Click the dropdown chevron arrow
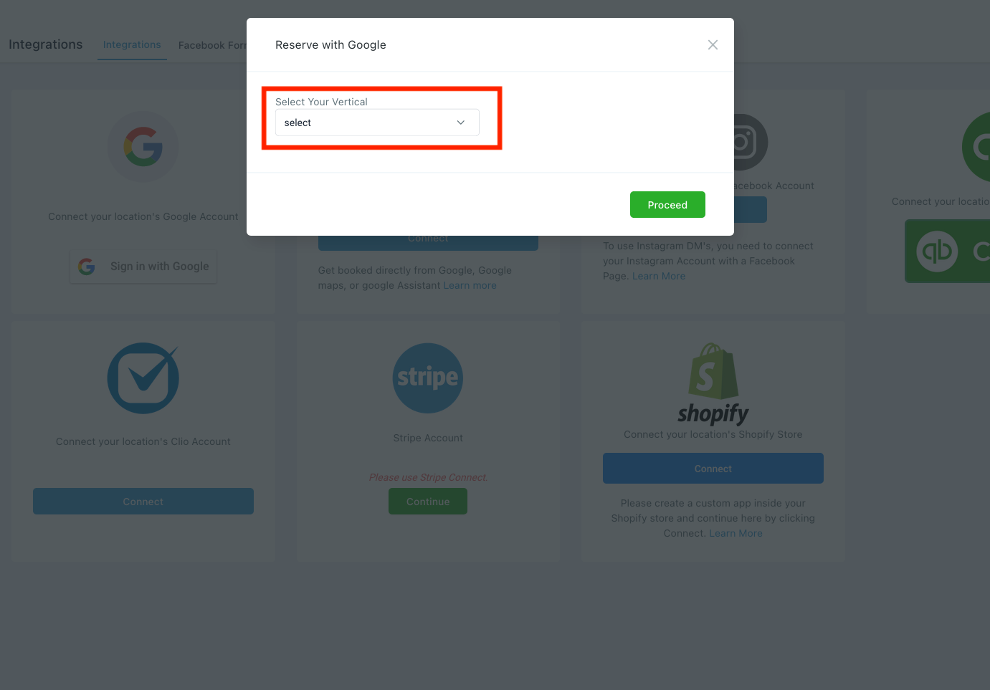This screenshot has height=690, width=990. tap(461, 123)
